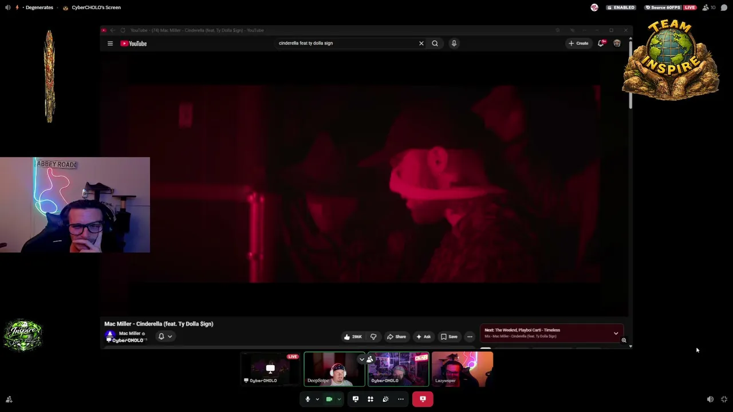
Task: Click the Abbey Road webcam overlay
Action: point(75,205)
